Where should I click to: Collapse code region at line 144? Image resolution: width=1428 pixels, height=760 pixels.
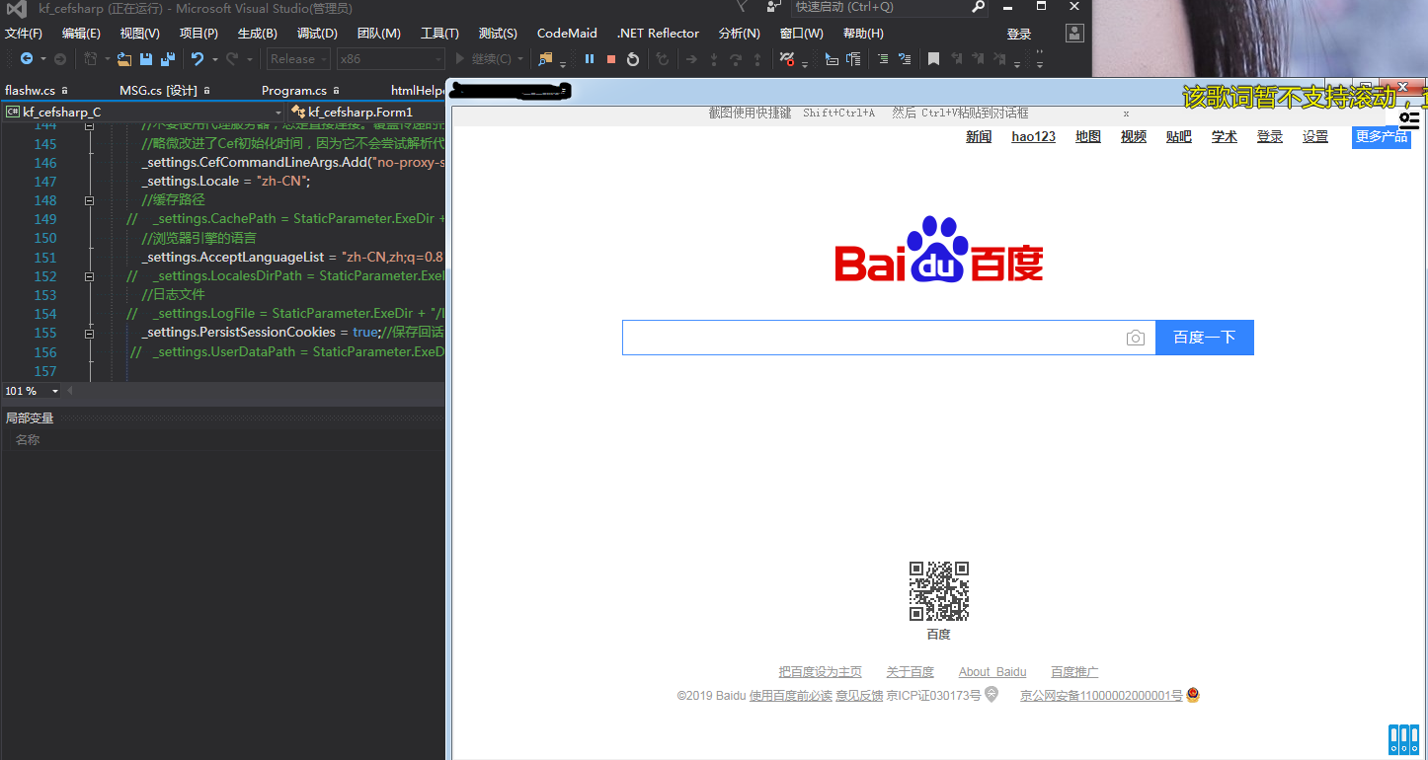(x=90, y=125)
